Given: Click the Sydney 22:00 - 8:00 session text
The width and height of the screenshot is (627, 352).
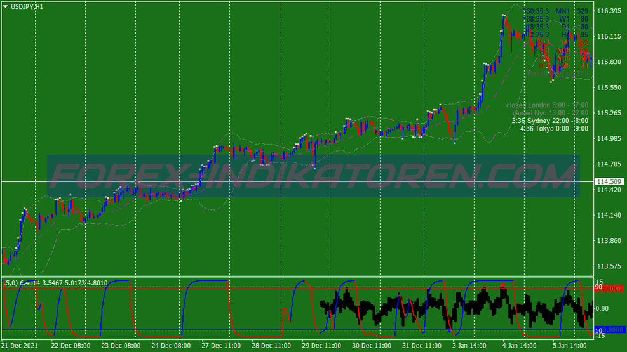Looking at the screenshot, I should (550, 121).
